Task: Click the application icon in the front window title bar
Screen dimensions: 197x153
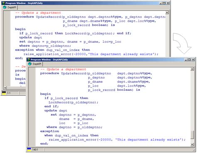Action: pos(29,60)
